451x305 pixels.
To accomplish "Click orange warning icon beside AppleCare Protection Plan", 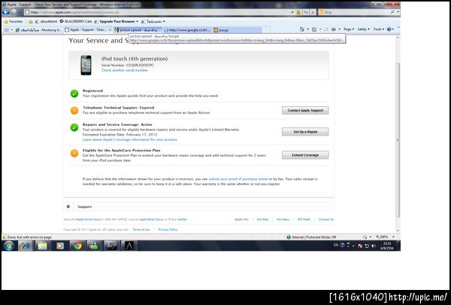I will [74, 153].
